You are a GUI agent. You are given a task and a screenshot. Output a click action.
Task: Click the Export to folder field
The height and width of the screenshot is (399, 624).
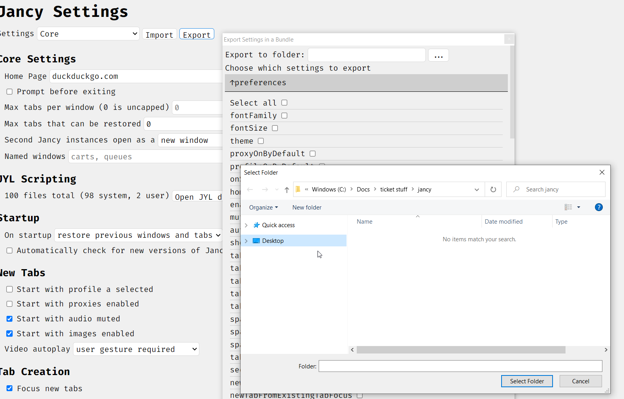coord(367,55)
